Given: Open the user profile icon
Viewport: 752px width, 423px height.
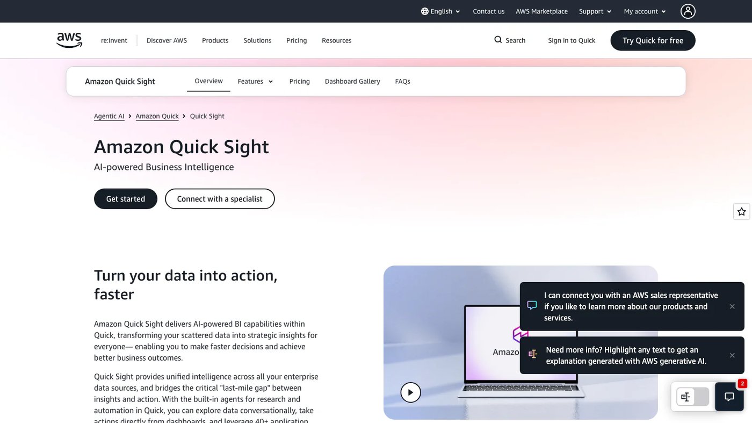Looking at the screenshot, I should point(688,11).
